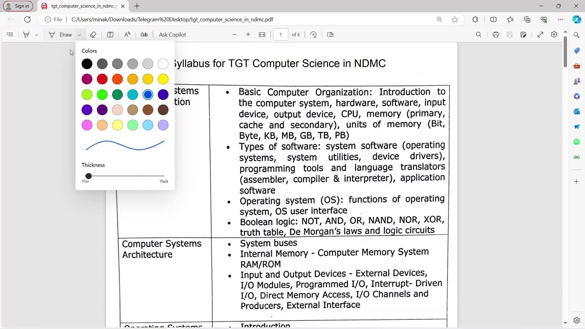Open a new tab

point(137,6)
